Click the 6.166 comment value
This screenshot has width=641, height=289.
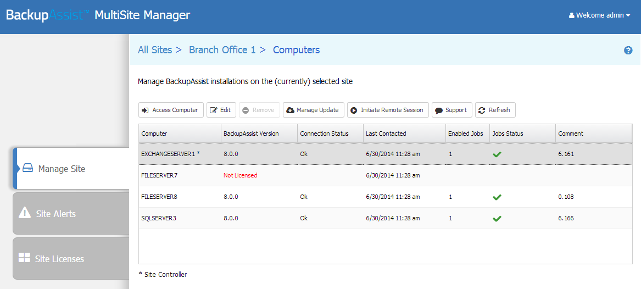point(566,218)
